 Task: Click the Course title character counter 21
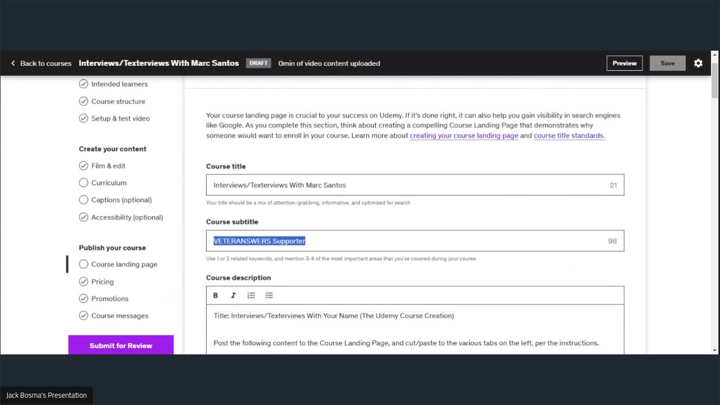[613, 185]
